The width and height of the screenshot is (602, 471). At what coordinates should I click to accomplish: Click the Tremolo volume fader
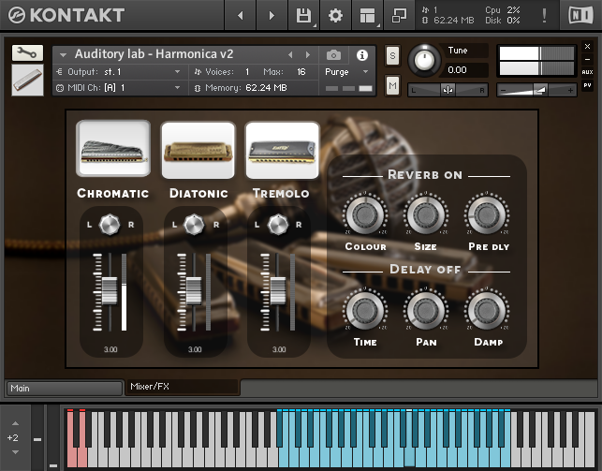[x=278, y=290]
